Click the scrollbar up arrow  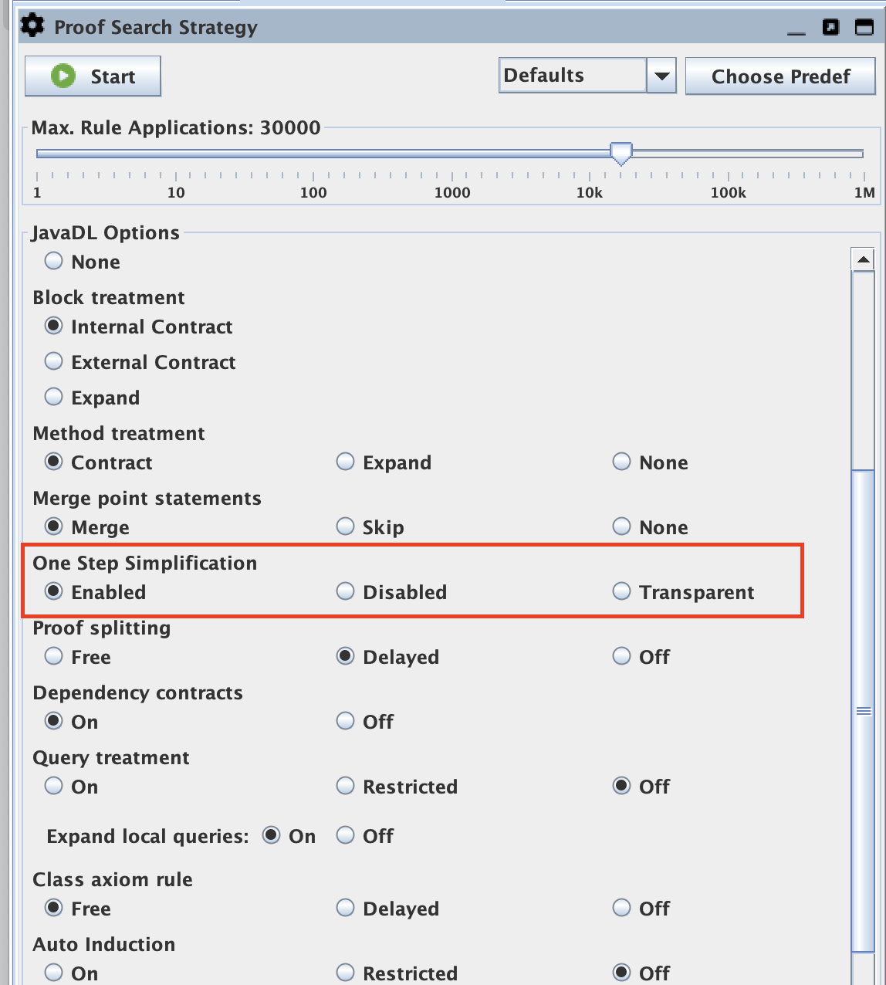(x=863, y=259)
